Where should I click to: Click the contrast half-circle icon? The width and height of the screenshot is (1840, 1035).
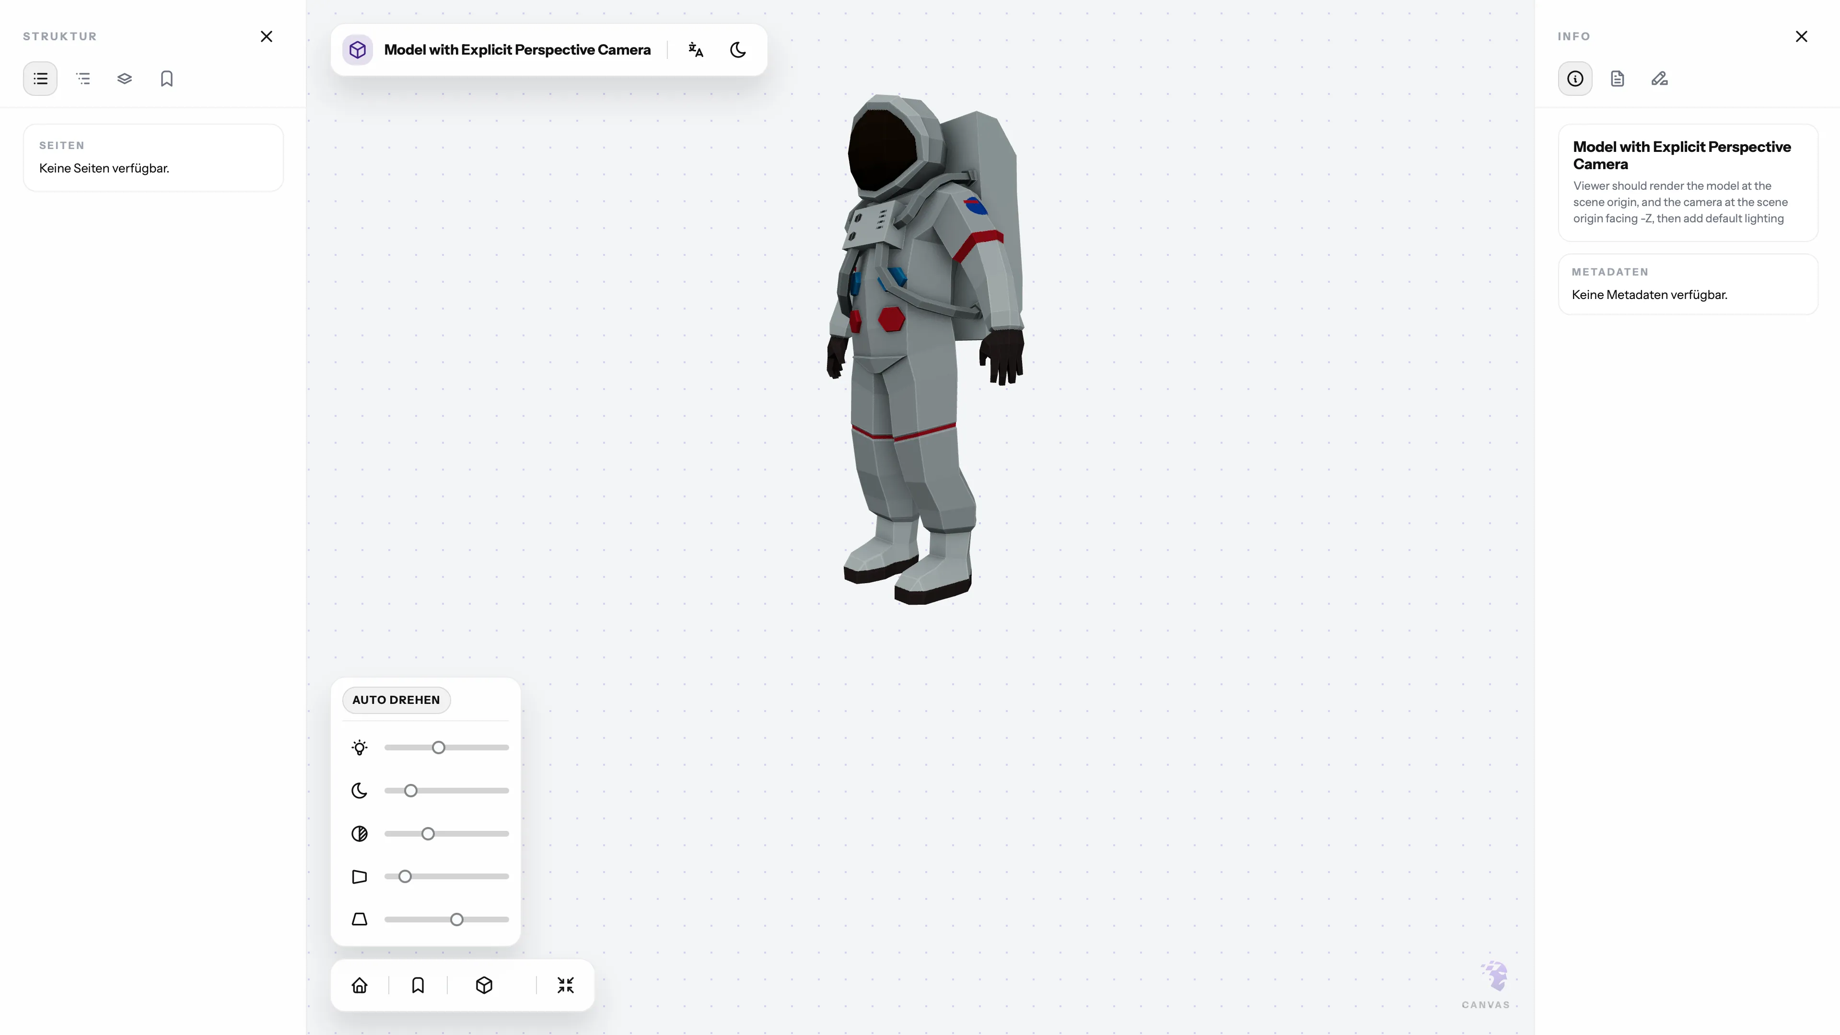(x=359, y=834)
